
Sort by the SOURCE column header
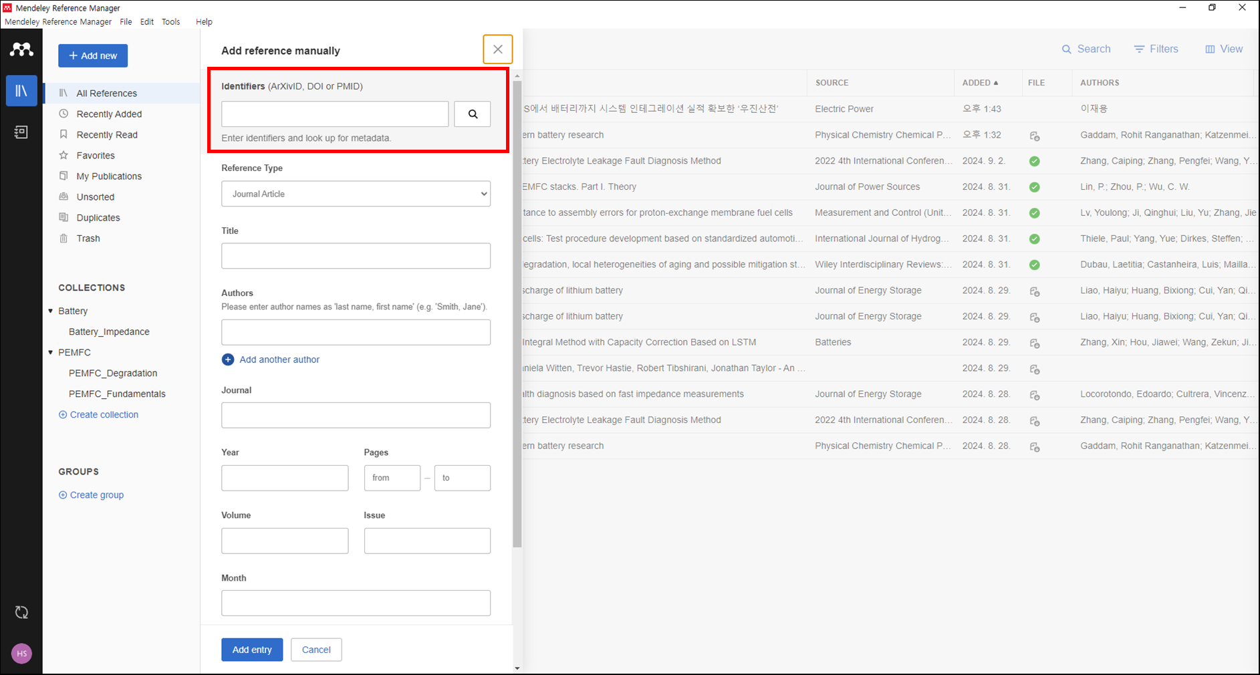click(832, 83)
